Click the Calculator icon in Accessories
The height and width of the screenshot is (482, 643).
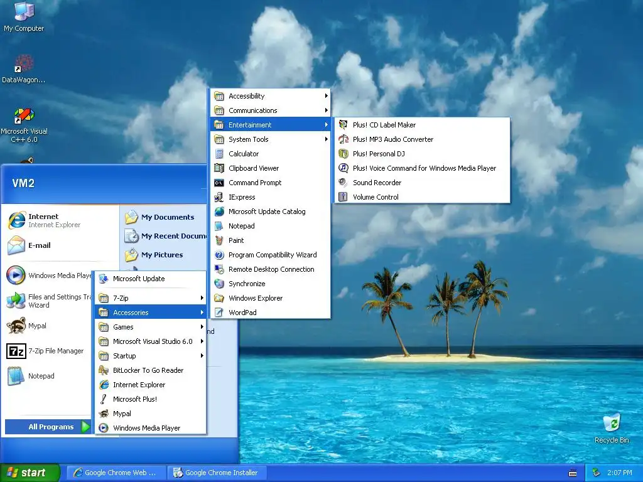(219, 154)
